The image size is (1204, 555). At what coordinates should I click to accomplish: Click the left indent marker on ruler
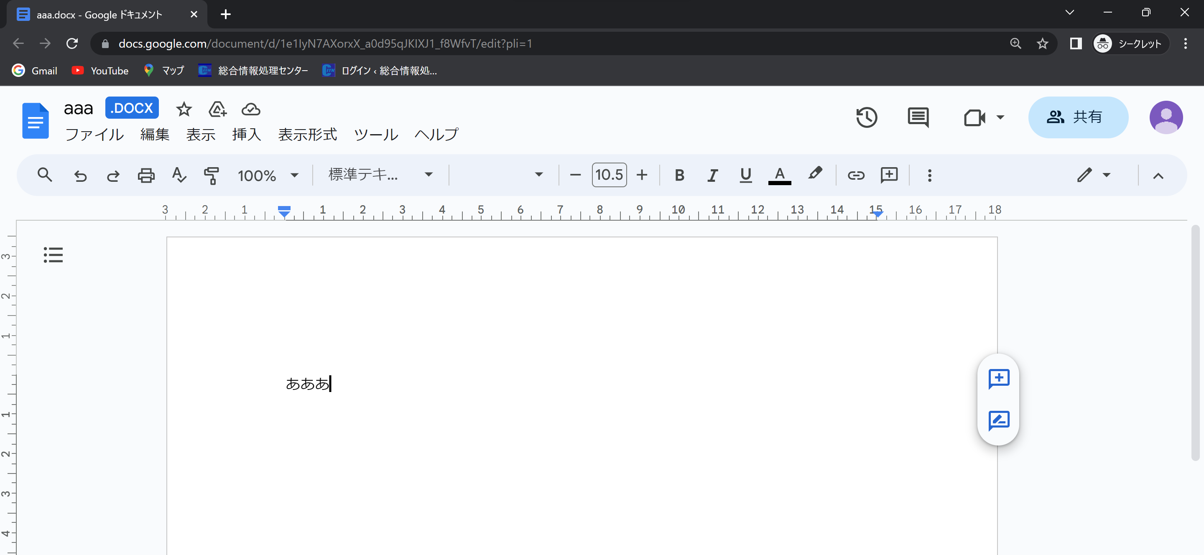(x=284, y=211)
